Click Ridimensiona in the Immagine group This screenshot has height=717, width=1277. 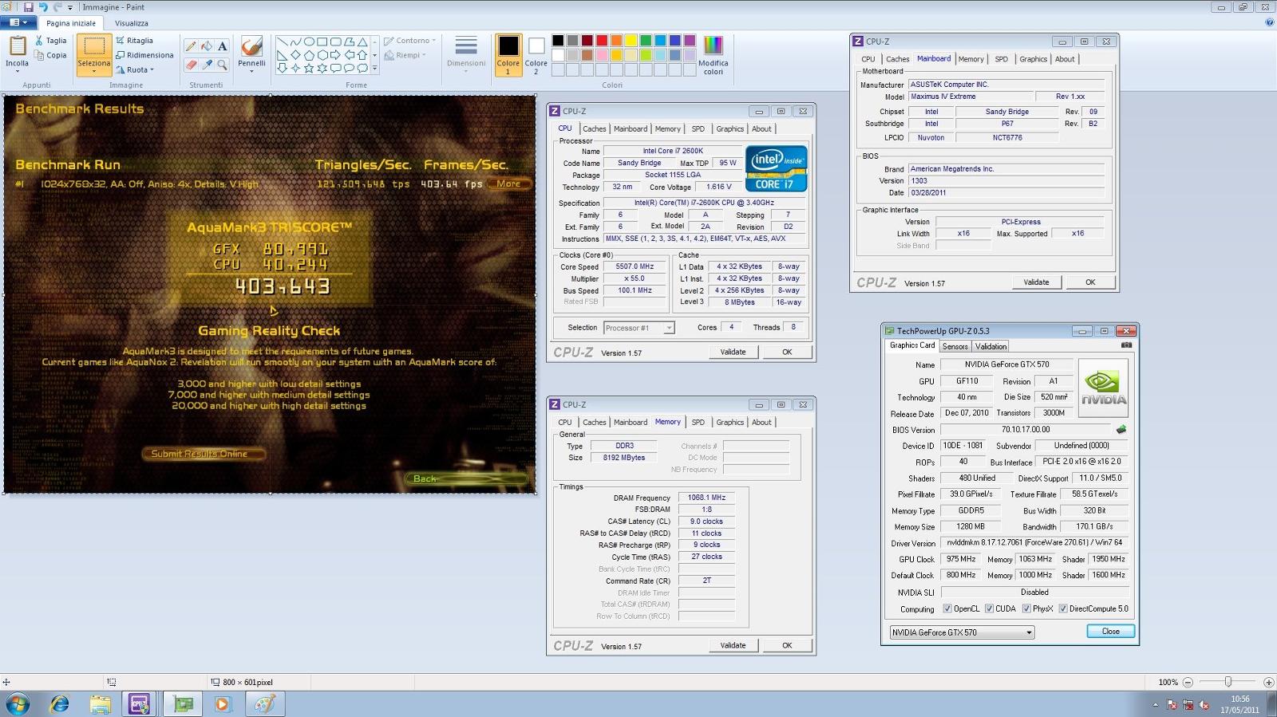144,55
